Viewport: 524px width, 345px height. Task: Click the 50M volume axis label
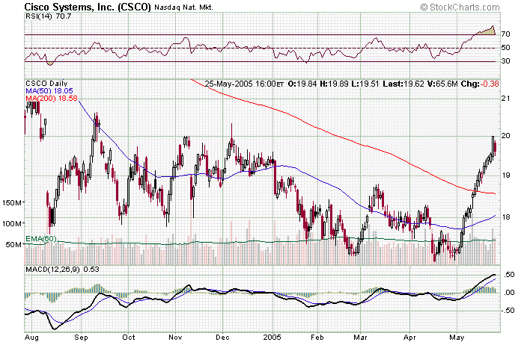pyautogui.click(x=14, y=245)
